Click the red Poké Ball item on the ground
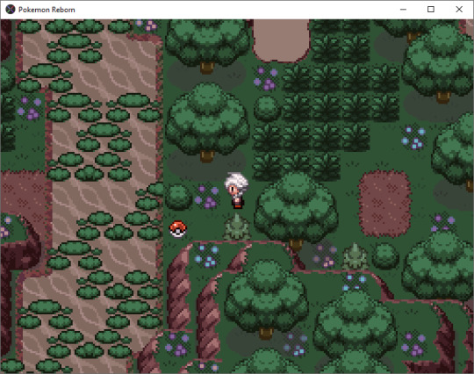Screen dimensions: 474x374 [x=177, y=229]
